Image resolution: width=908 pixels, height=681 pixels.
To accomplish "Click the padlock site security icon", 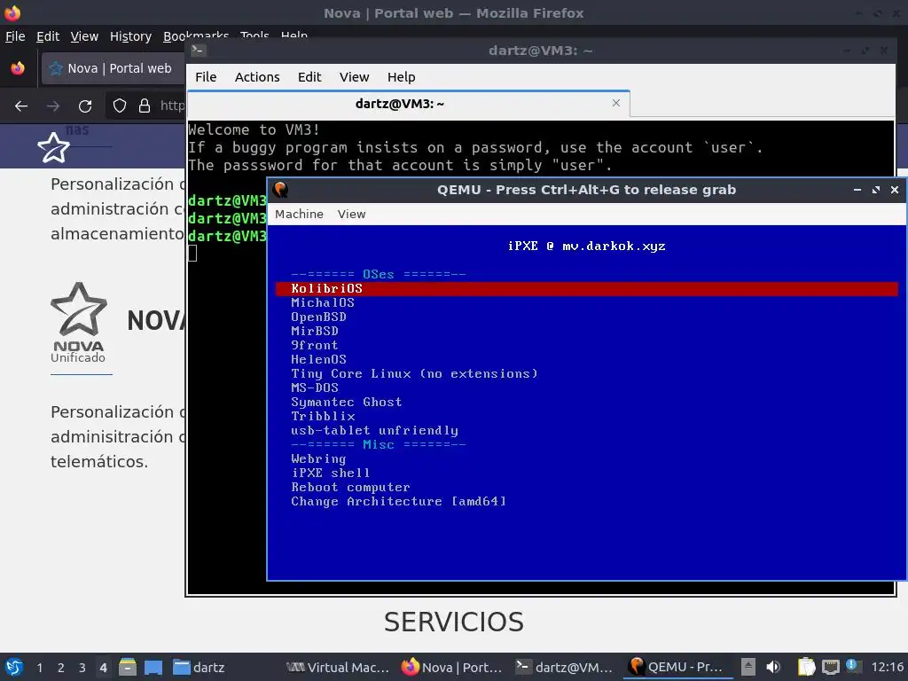I will click(145, 106).
